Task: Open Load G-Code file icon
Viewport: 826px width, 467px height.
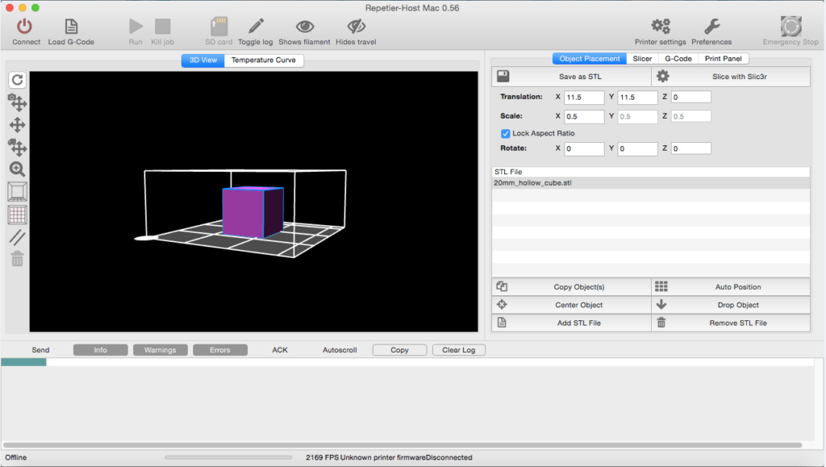Action: 71,27
